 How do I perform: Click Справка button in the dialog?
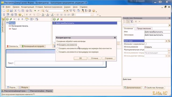tap(109, 58)
